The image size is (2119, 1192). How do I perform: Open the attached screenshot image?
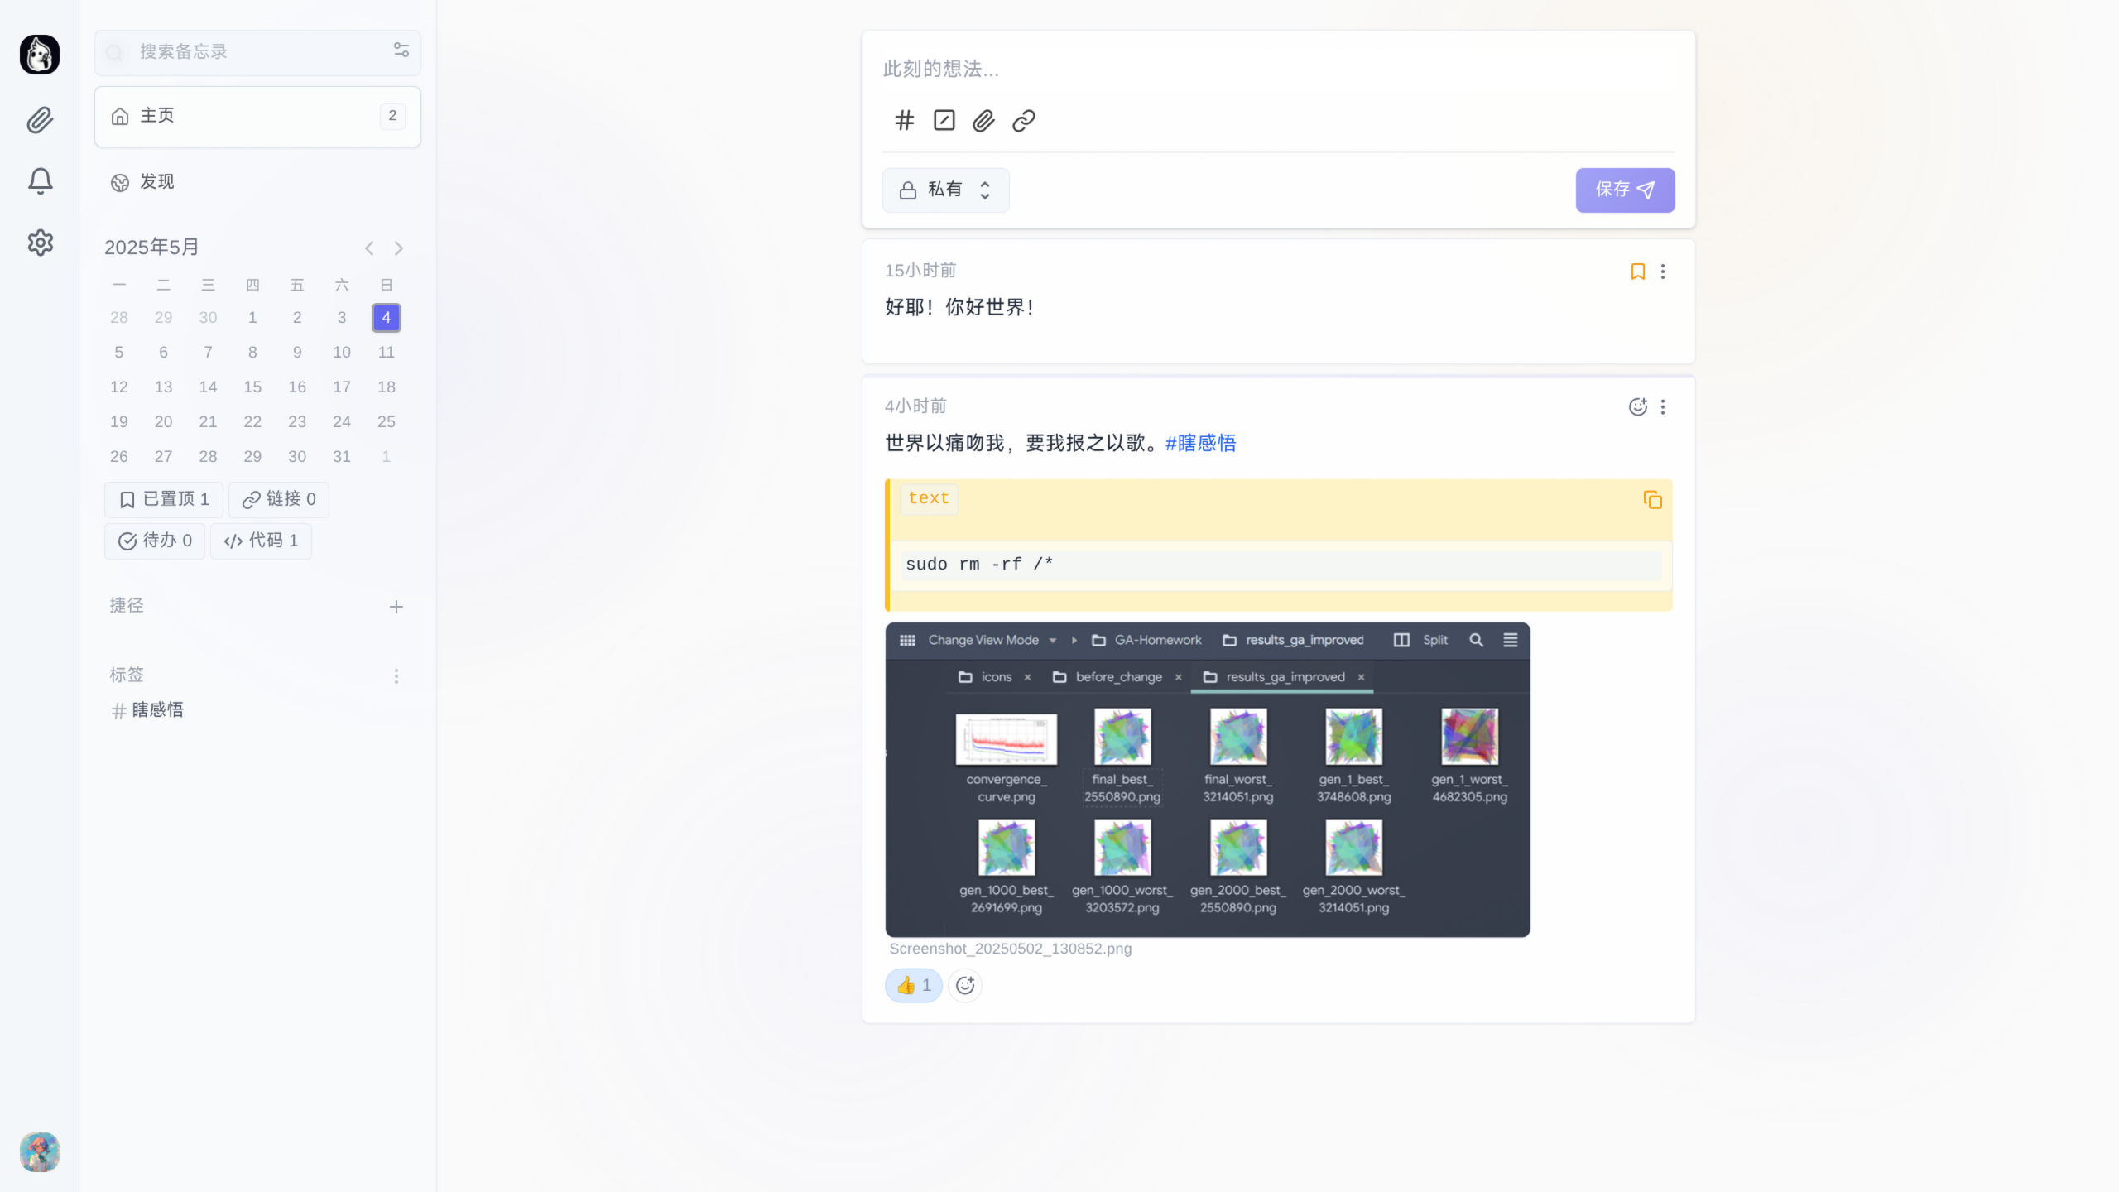(1208, 780)
